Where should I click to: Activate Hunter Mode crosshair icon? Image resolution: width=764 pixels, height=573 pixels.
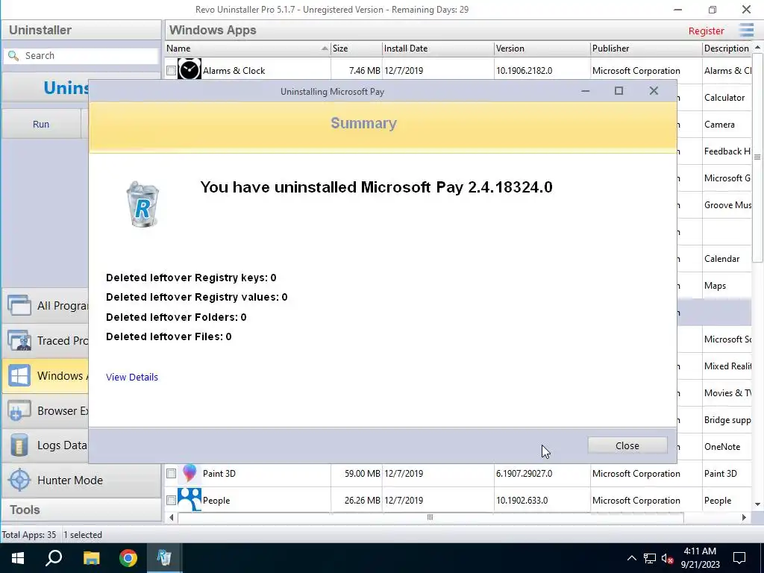19,480
